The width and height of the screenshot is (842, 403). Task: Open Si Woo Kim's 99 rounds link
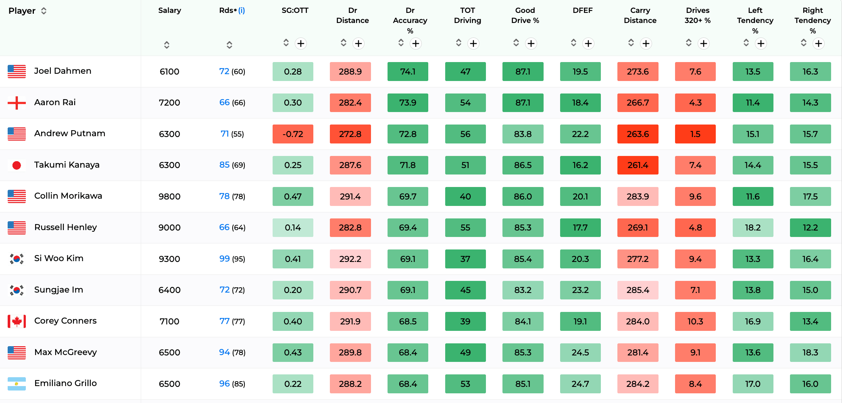(x=225, y=259)
